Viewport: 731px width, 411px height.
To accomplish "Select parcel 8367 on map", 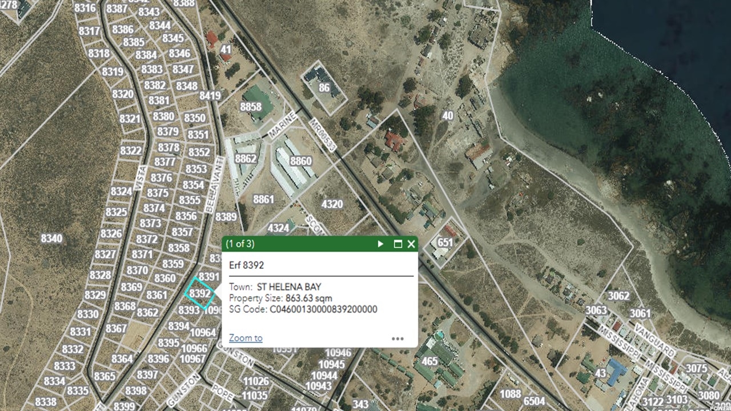I will [116, 329].
